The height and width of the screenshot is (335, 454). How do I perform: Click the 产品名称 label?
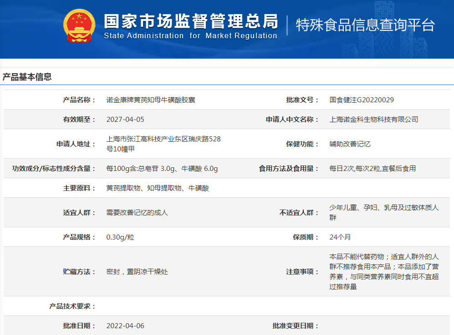[79, 100]
